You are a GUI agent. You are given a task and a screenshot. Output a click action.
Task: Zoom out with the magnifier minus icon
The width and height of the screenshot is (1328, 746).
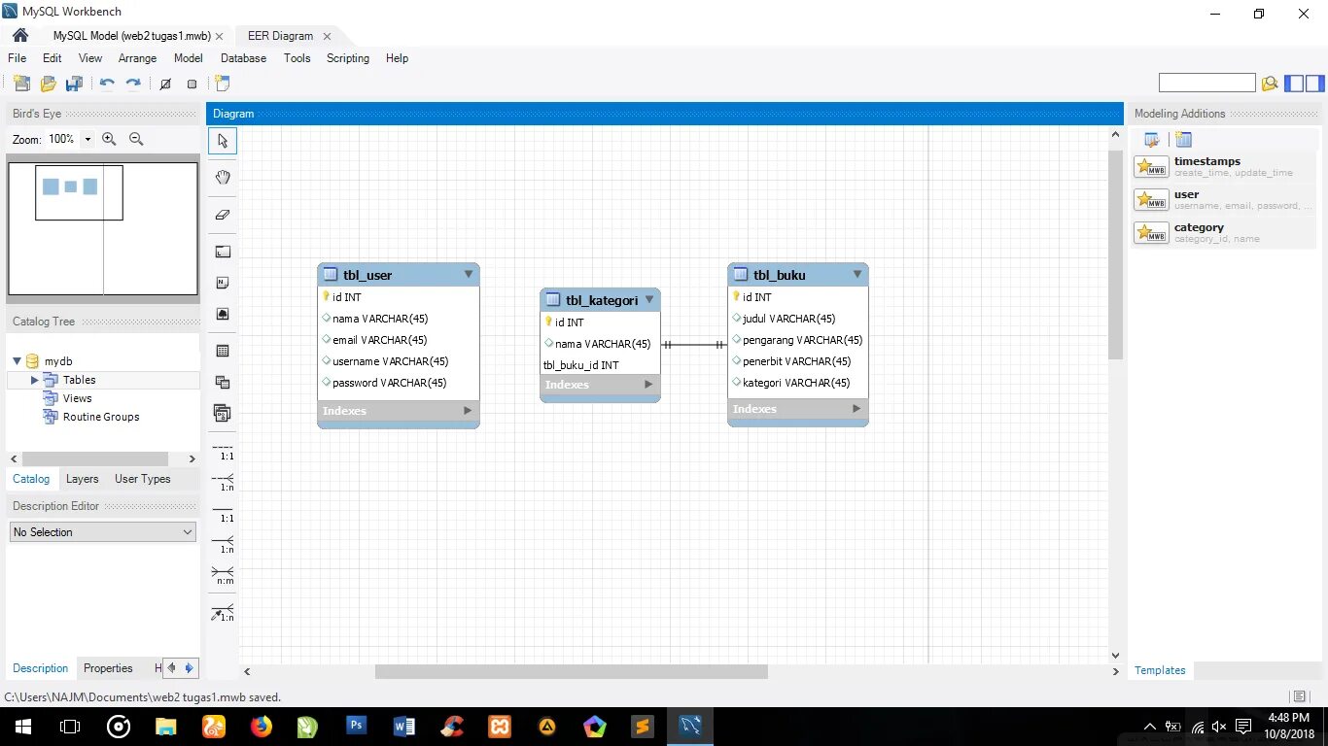point(136,139)
